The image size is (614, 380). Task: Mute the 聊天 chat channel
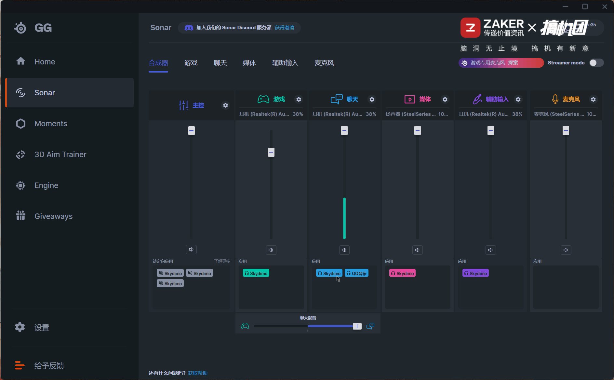344,250
